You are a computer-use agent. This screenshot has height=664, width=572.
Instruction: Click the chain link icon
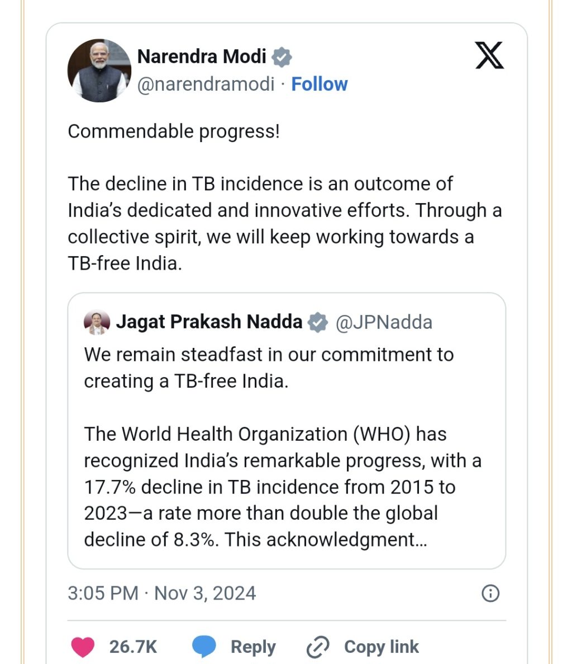(x=317, y=647)
